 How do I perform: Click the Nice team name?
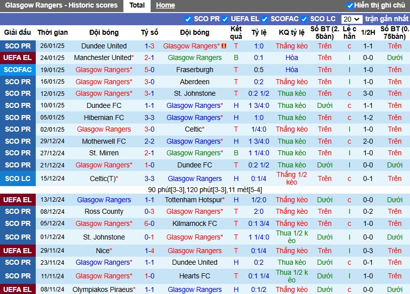point(104,251)
